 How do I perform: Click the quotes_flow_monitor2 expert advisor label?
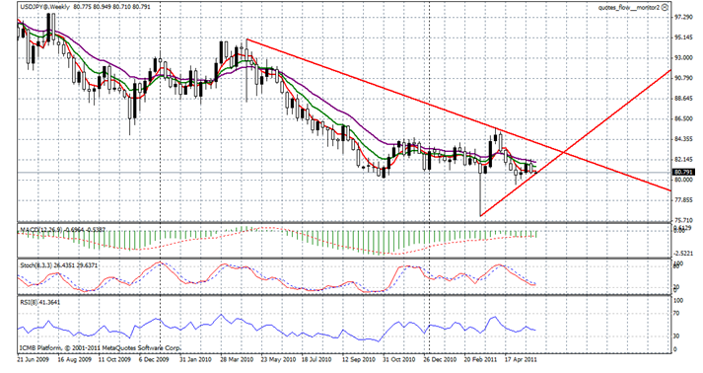click(x=629, y=7)
